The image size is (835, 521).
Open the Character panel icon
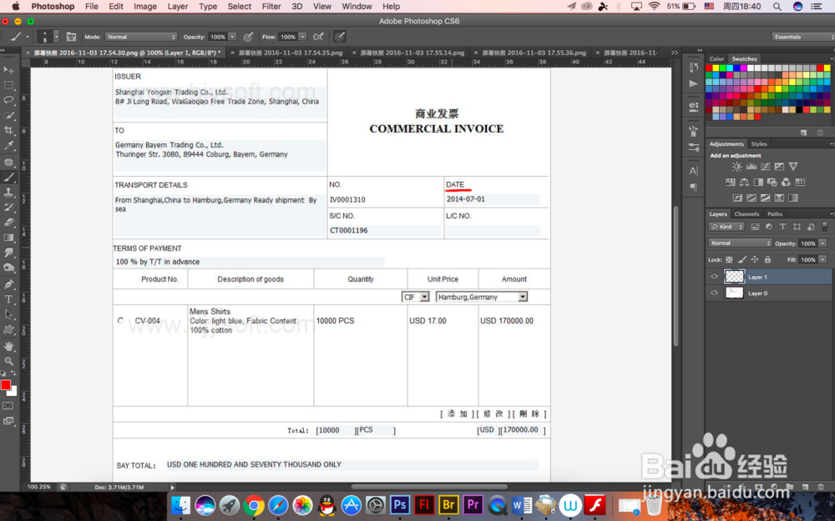pyautogui.click(x=693, y=171)
